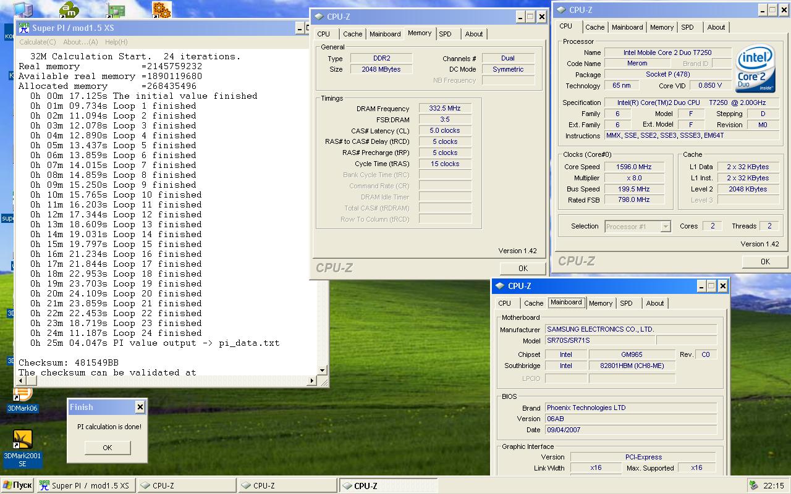Confirm OK in the Finish dialog
The image size is (791, 494).
pyautogui.click(x=108, y=448)
